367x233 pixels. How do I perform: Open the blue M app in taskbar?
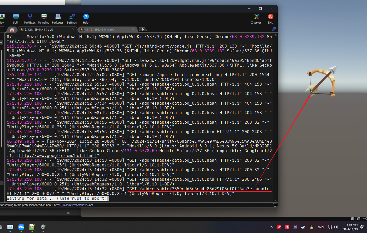[x=21, y=227]
